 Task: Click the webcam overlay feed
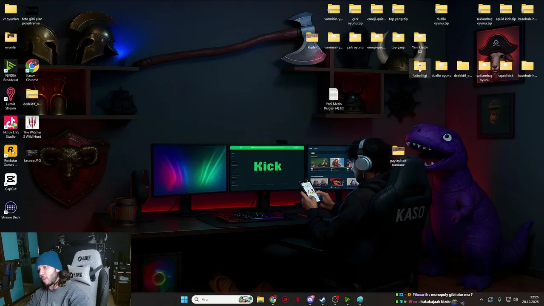65,269
